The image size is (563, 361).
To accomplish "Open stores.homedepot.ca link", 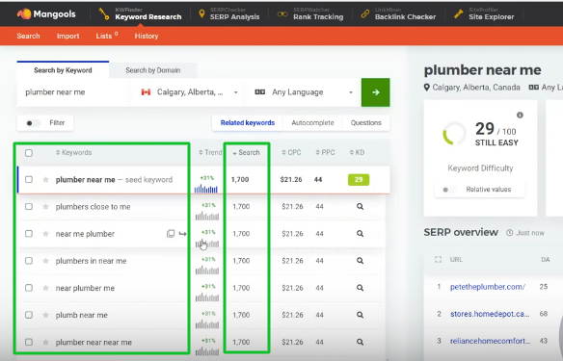I will coord(490,314).
